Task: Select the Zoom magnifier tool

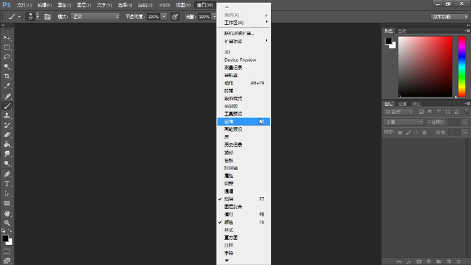Action: [x=7, y=222]
